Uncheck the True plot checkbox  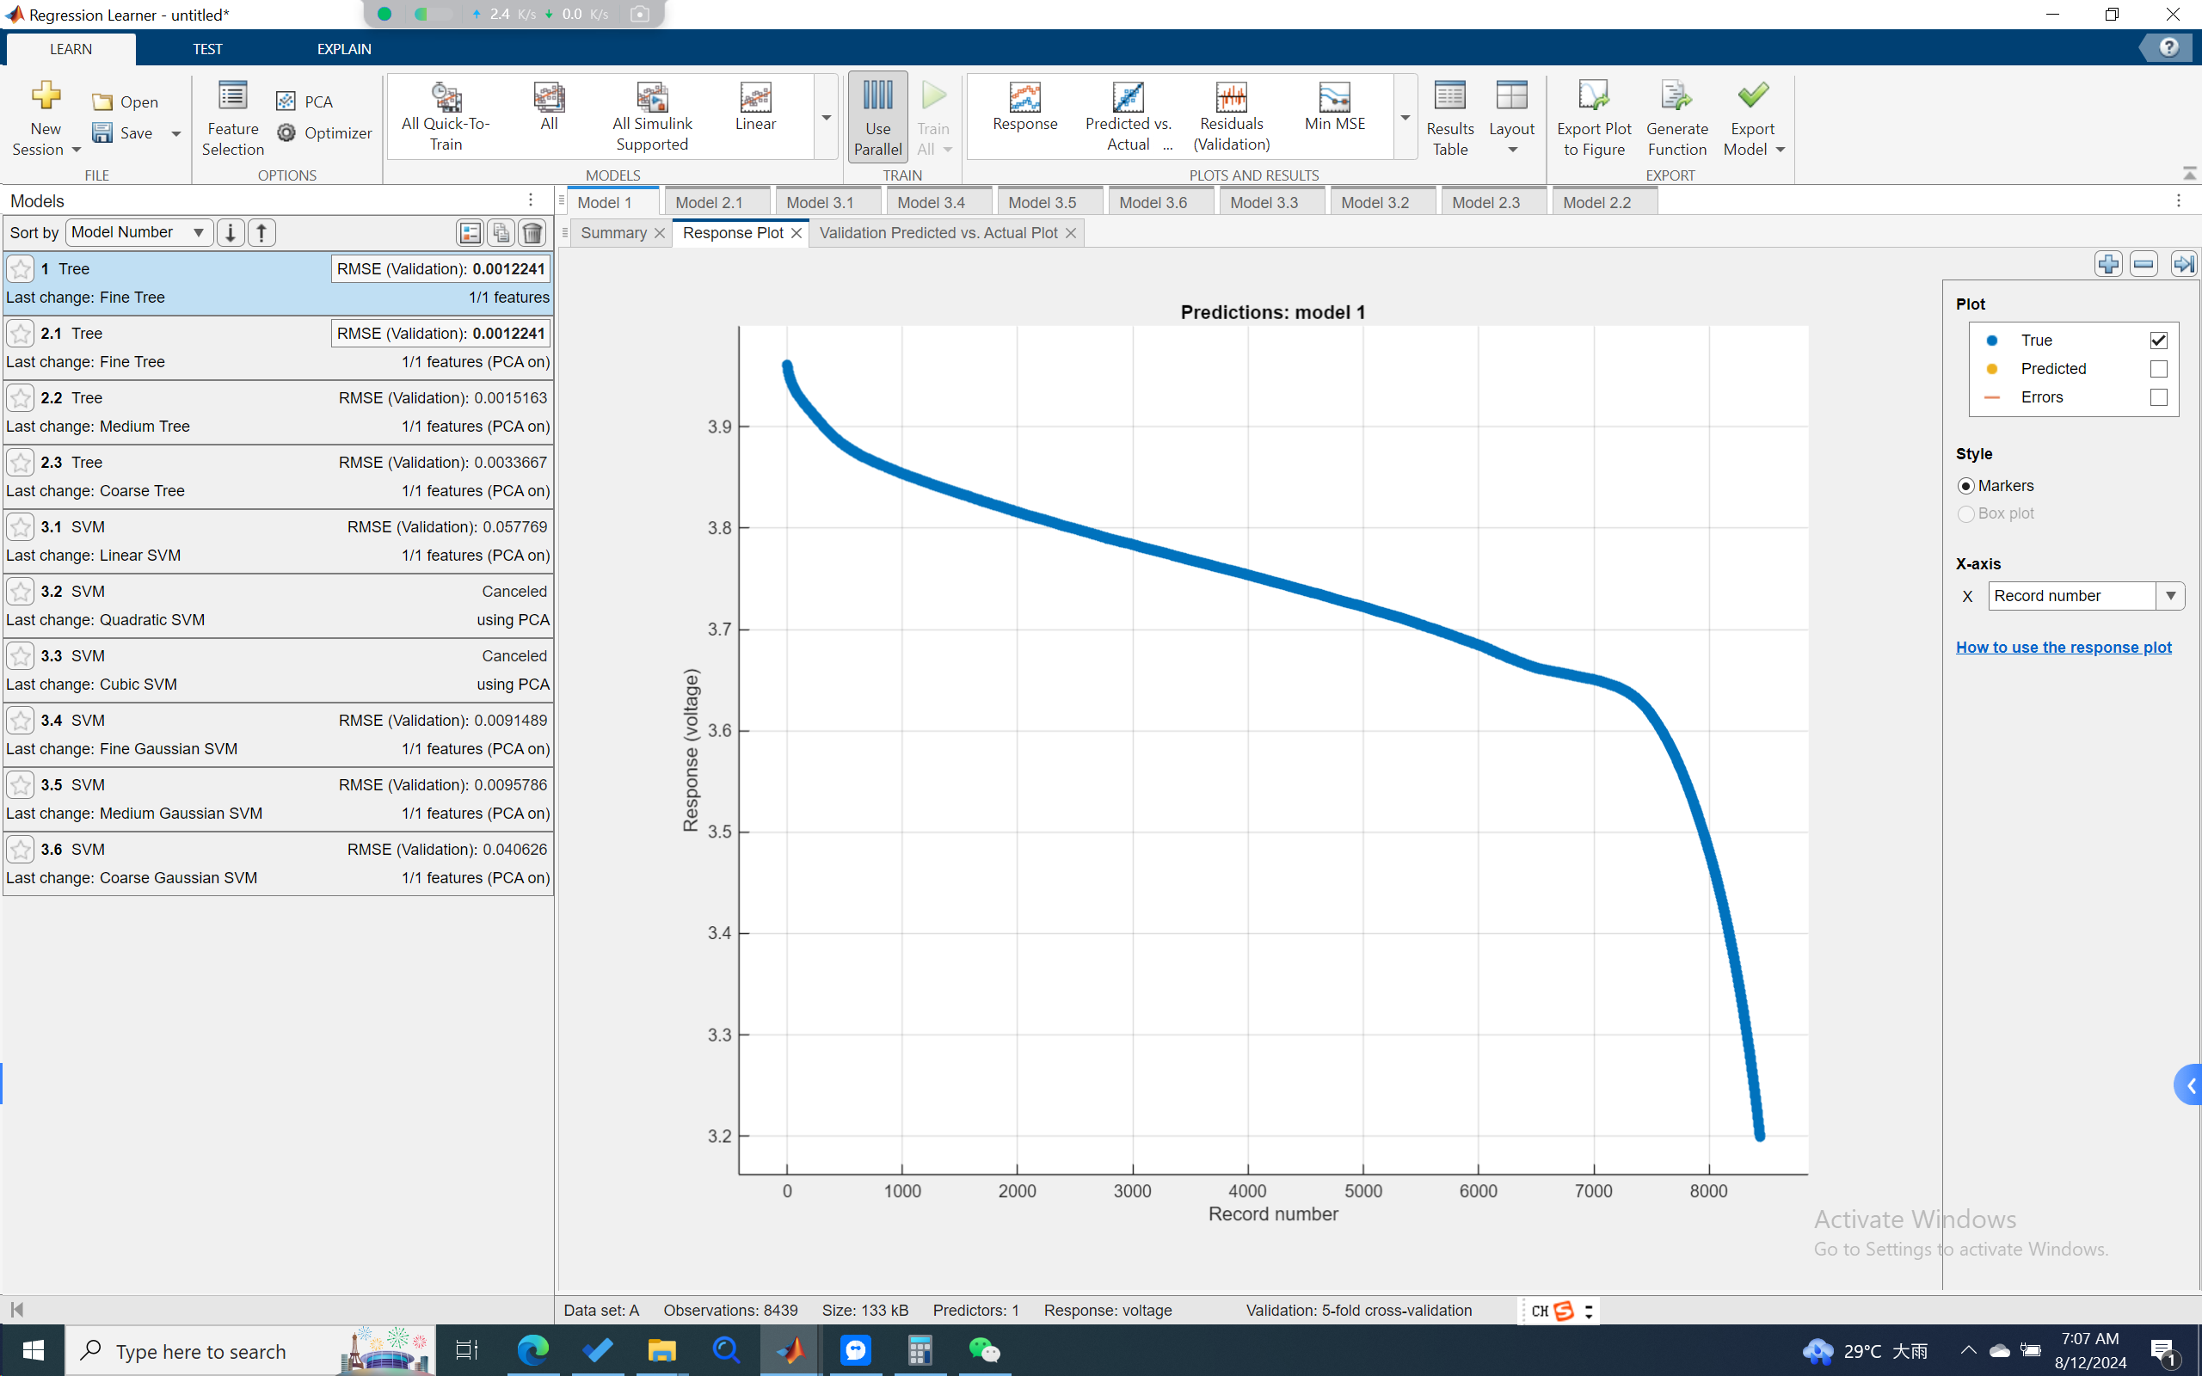(2157, 341)
